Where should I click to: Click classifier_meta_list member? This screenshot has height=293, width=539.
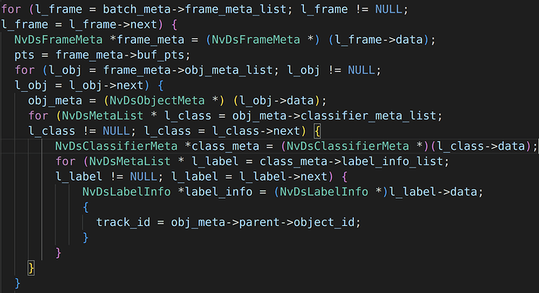click(369, 115)
